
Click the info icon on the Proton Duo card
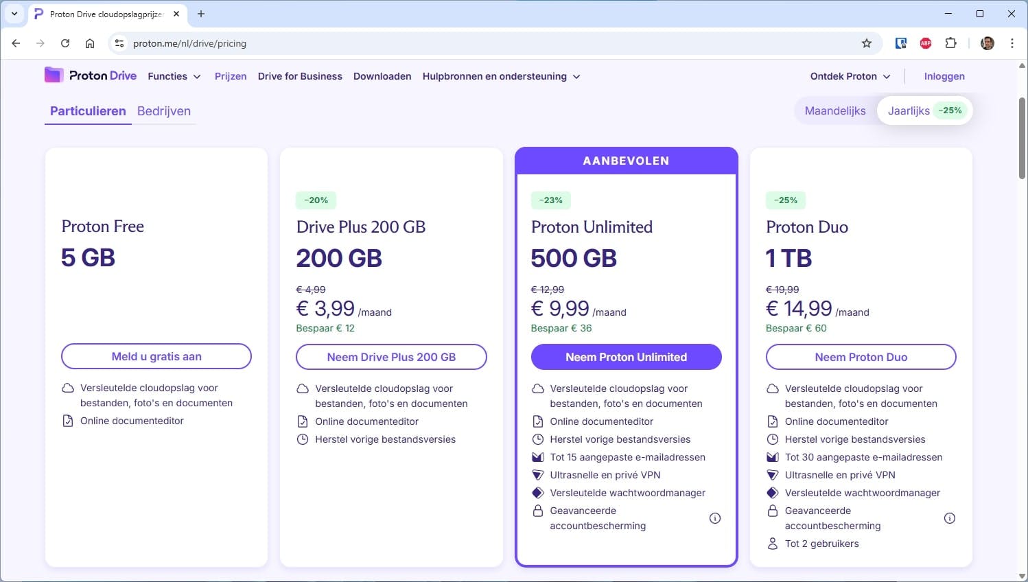point(950,519)
